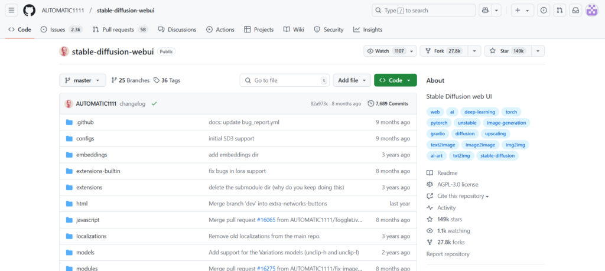Open Copilot chat icon in header
Image resolution: width=605 pixels, height=271 pixels.
point(484,11)
